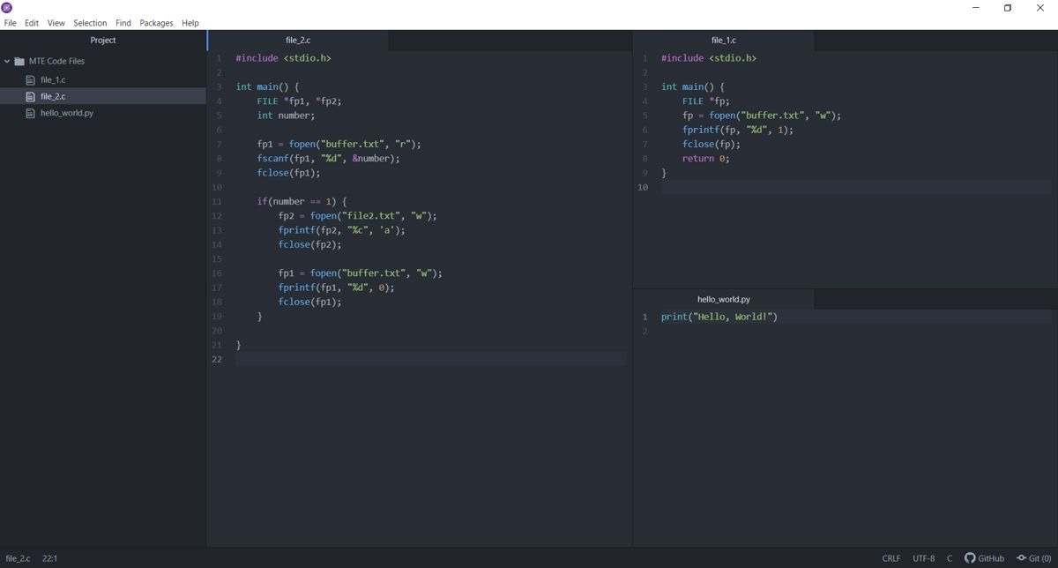The image size is (1058, 568).
Task: Select the file_2.c editor tab
Action: pos(298,41)
